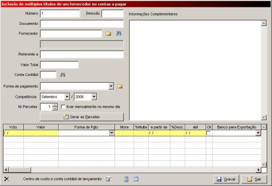This screenshot has height=186, width=272.
Task: Open supplier folder icon beside Fornecedor field
Action: (108, 34)
